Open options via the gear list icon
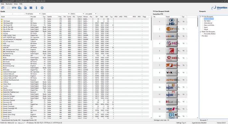Viewport: 228px width, 124px height. pos(20,8)
